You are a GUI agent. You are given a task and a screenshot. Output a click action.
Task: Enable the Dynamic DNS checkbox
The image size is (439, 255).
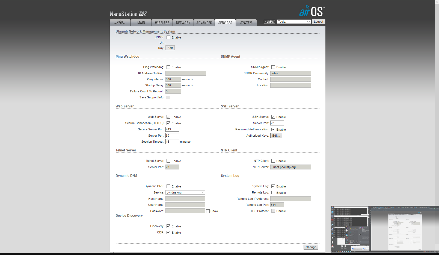click(x=168, y=186)
